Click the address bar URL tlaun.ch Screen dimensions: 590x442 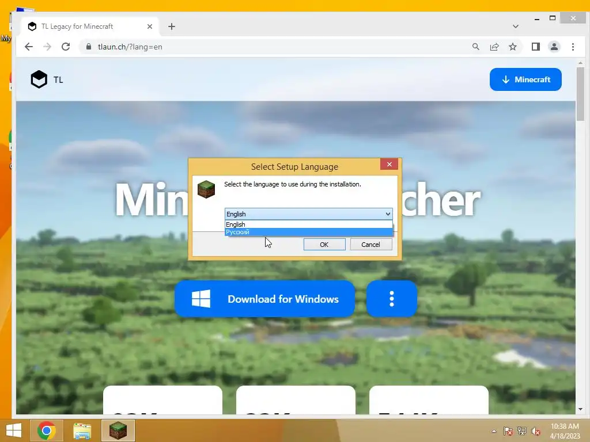(130, 47)
